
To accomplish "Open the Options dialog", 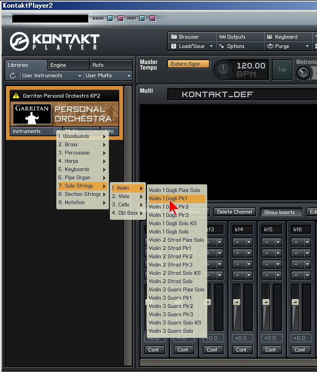I will click(x=240, y=46).
